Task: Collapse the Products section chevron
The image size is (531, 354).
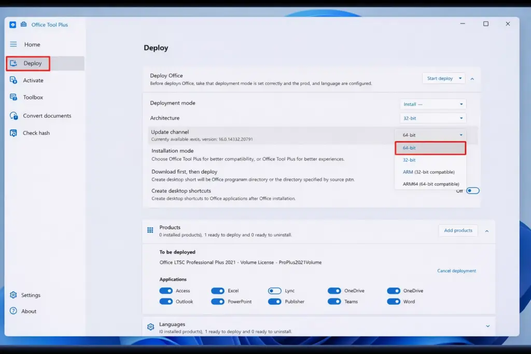Action: click(487, 231)
